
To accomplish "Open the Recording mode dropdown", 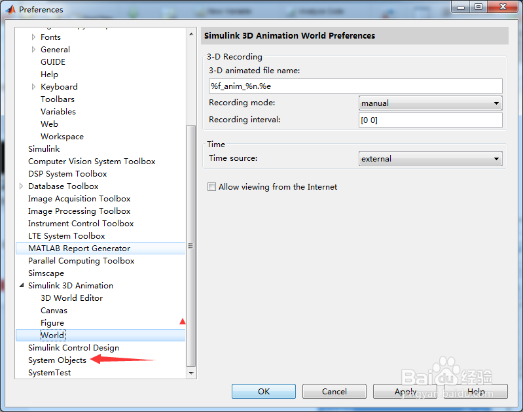I will pyautogui.click(x=430, y=103).
